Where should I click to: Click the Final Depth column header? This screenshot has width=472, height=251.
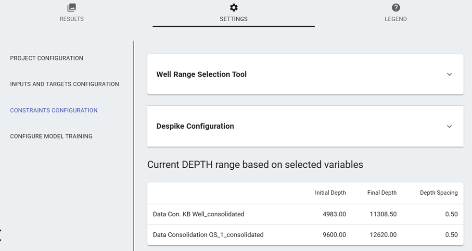382,193
